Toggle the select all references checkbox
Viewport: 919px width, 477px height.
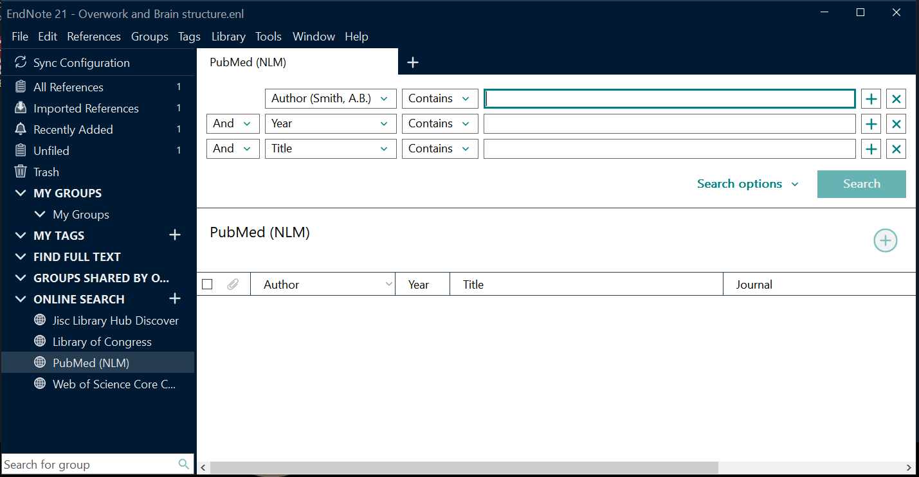(x=207, y=284)
